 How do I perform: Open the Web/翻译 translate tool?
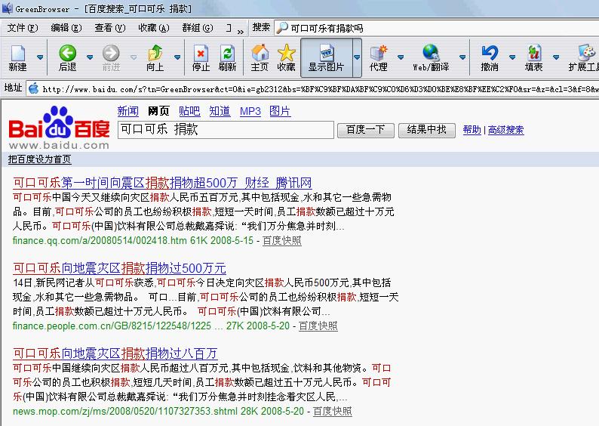point(431,57)
